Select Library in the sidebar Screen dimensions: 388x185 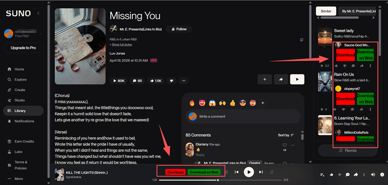23,111
